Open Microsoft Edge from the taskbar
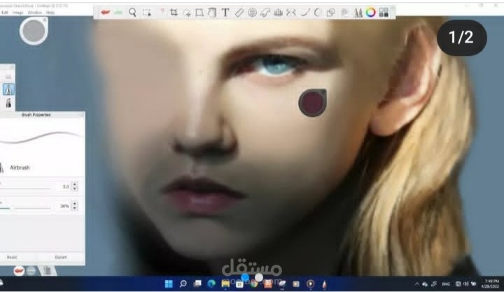This screenshot has width=504, height=292. coord(211,284)
